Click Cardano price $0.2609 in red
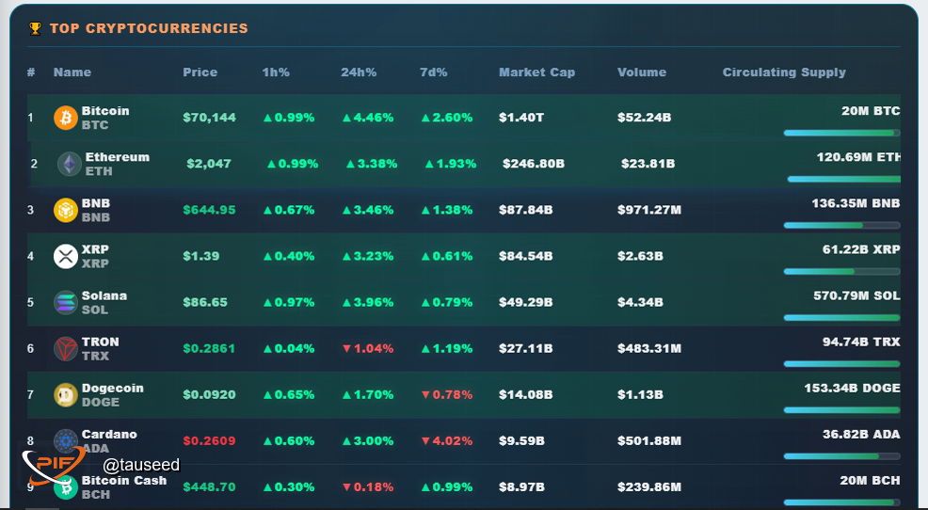 pos(210,440)
